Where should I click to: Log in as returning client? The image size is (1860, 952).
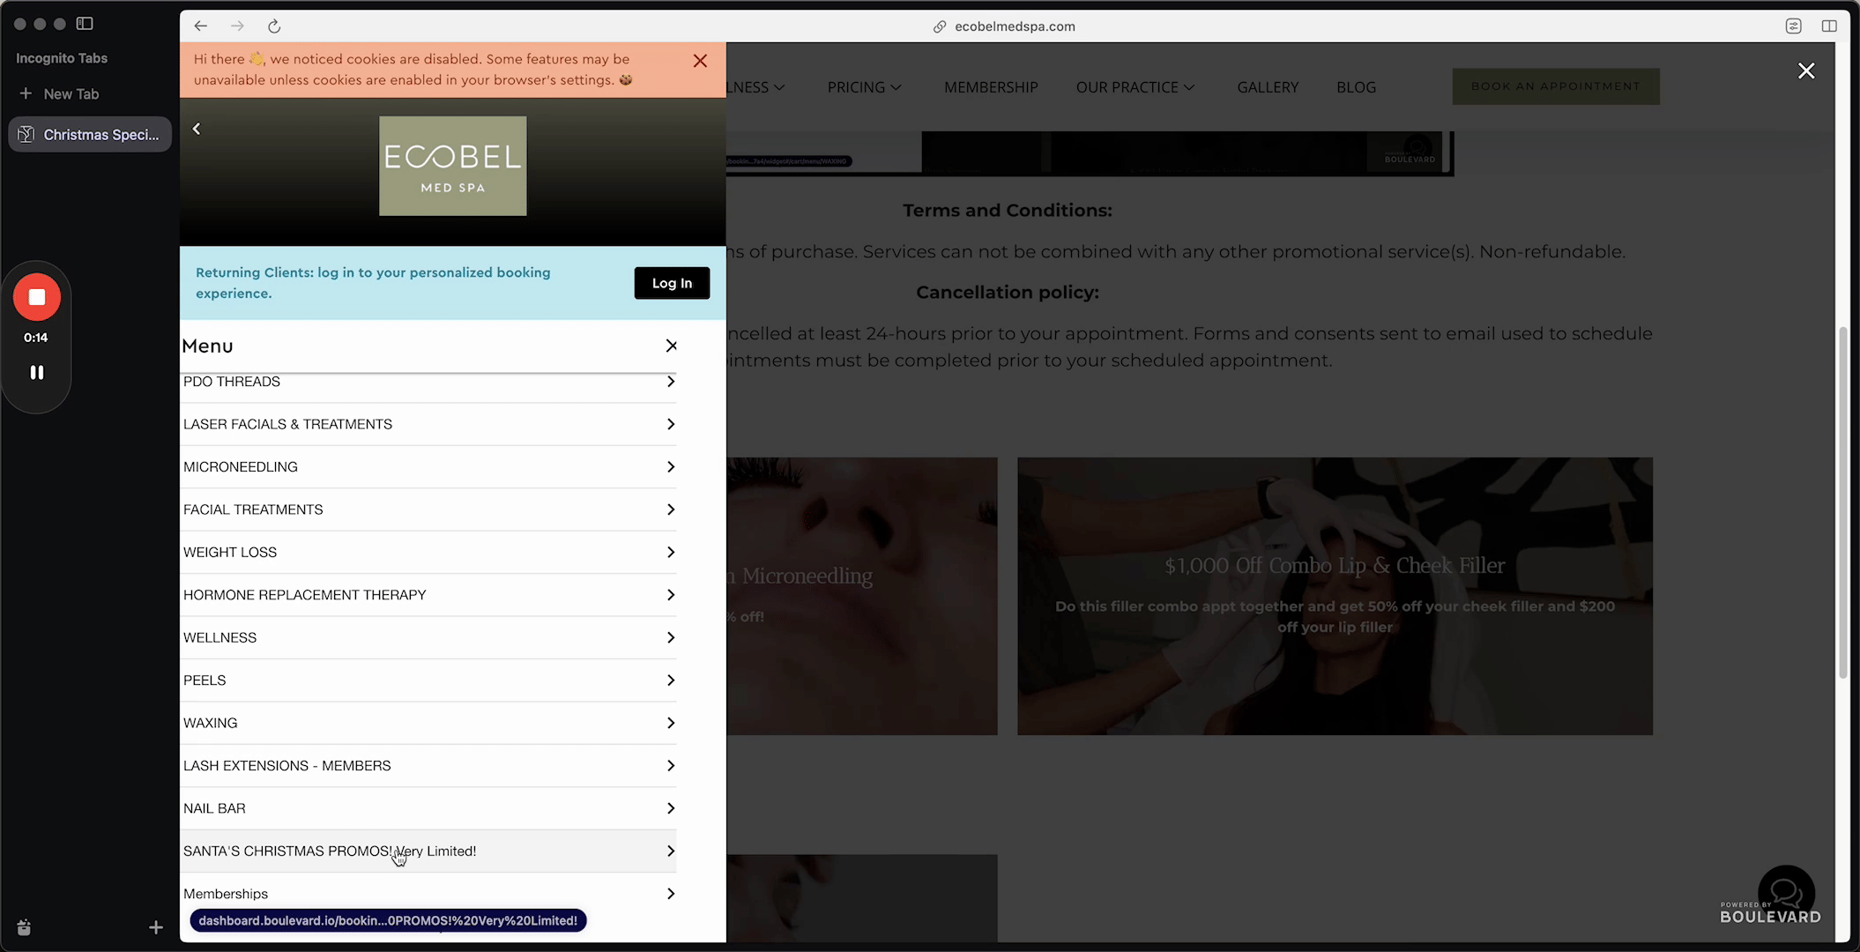coord(672,283)
